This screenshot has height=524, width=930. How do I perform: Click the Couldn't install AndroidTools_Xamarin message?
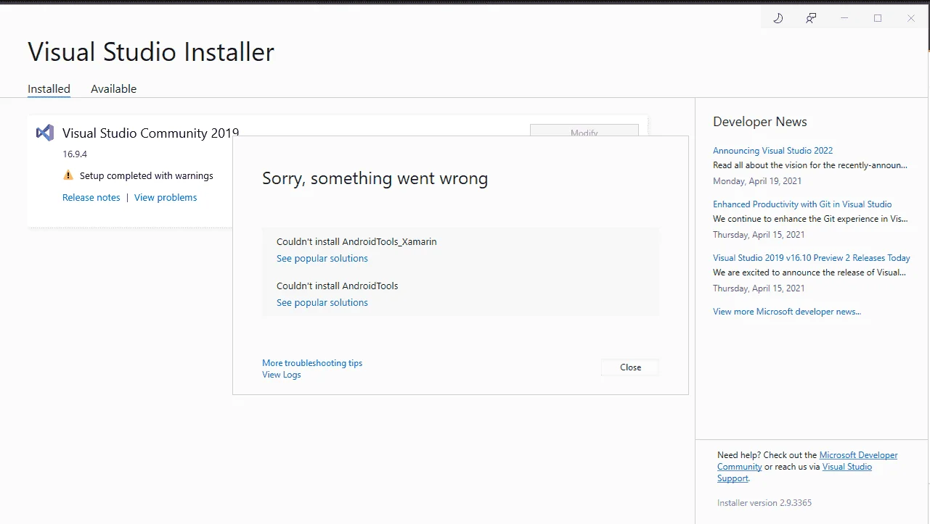pyautogui.click(x=356, y=241)
